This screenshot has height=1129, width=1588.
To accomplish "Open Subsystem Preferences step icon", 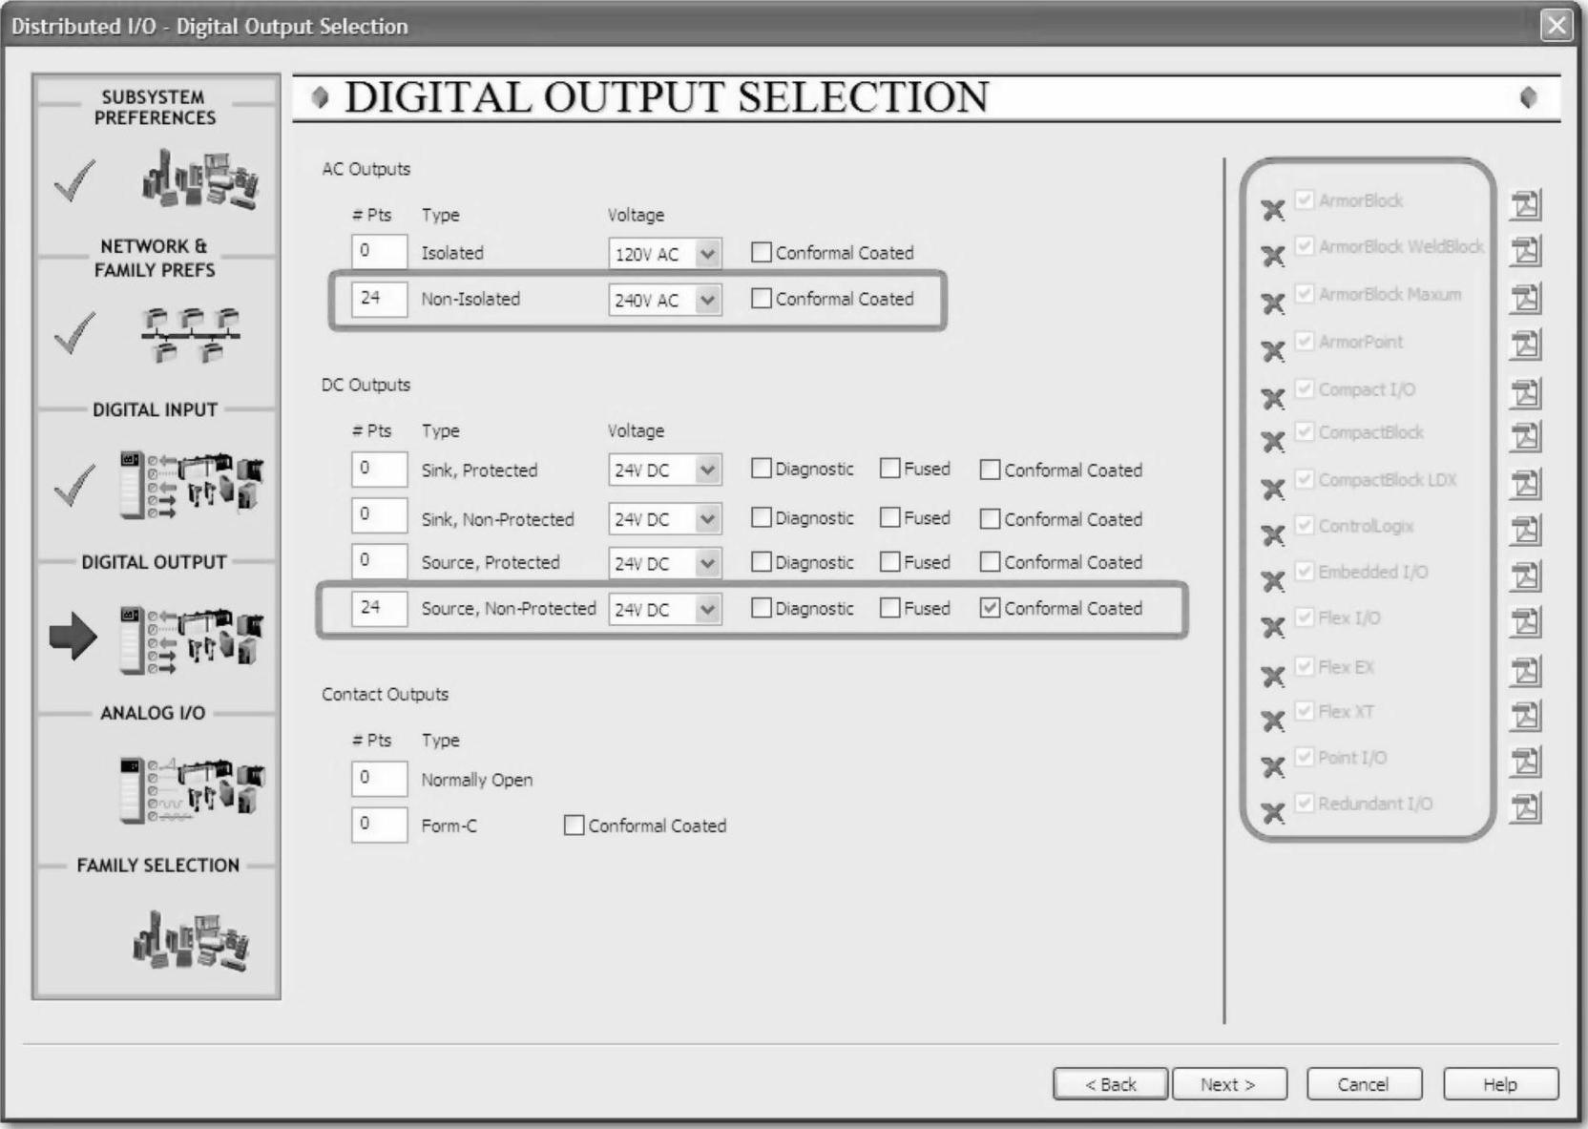I will click(200, 178).
